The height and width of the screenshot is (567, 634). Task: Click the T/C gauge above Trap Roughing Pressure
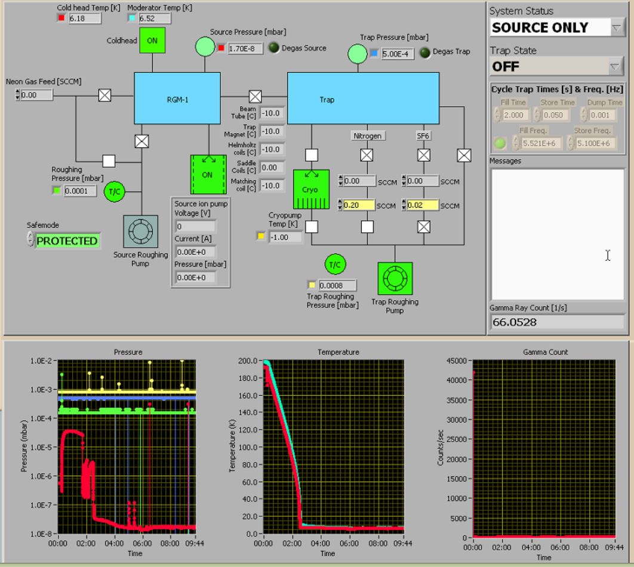point(336,264)
